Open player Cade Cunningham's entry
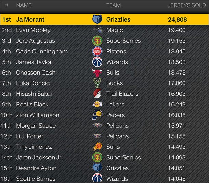The width and height of the screenshot is (209, 183). click(42, 51)
